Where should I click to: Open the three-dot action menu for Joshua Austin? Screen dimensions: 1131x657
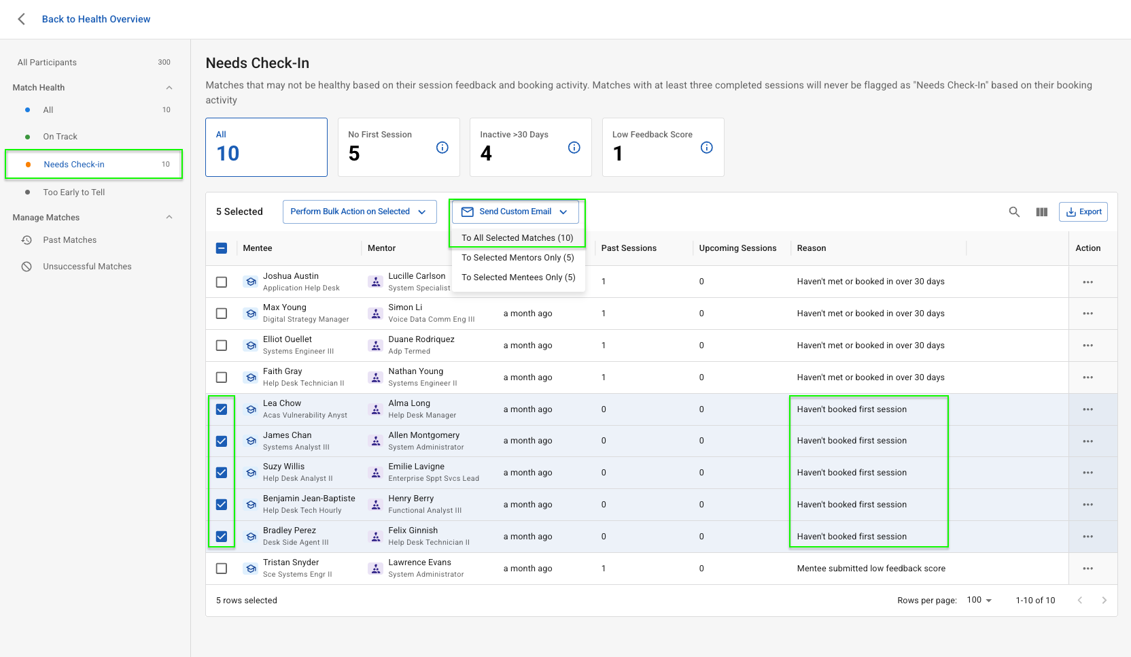(1087, 282)
